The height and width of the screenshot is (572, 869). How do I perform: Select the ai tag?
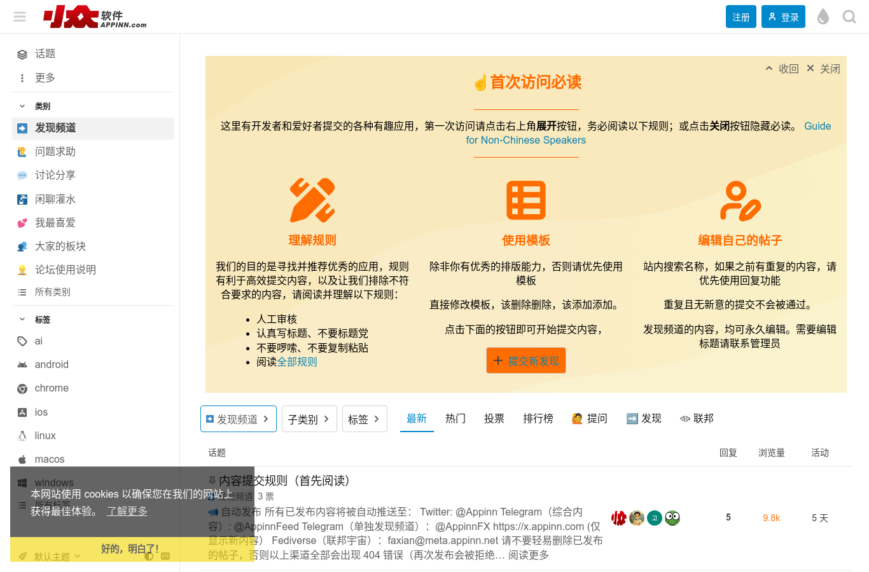[93, 341]
